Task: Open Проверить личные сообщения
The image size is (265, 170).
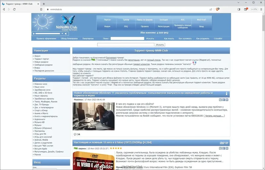Action: (x=183, y=26)
